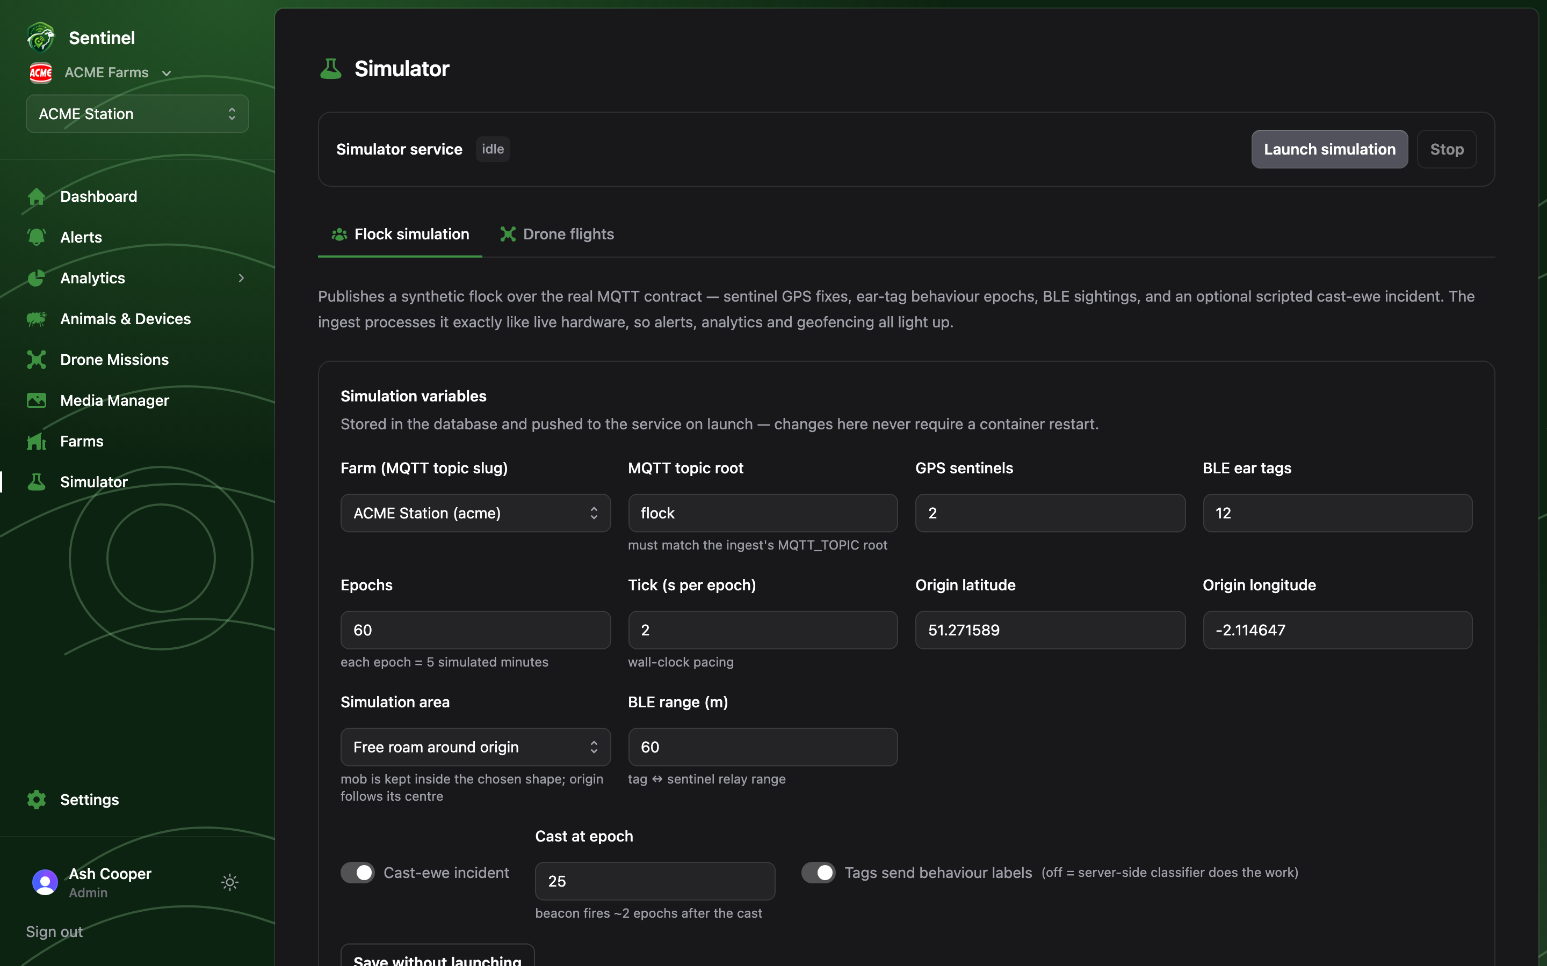Click the Sentinel logo icon
1547x966 pixels.
(41, 38)
